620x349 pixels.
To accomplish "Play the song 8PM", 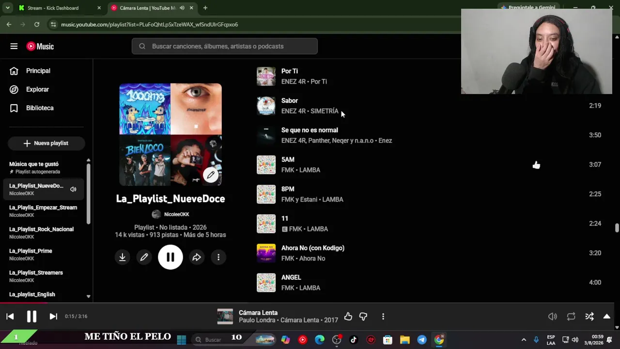I will click(x=288, y=189).
